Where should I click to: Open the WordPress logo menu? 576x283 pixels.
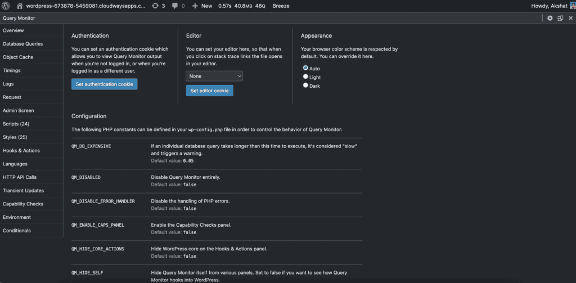pyautogui.click(x=6, y=6)
